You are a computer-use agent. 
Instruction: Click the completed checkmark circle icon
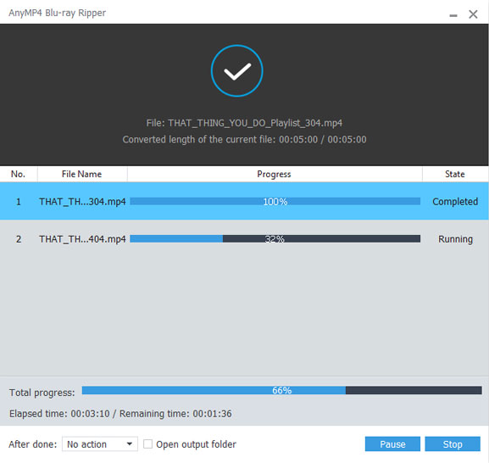[237, 71]
